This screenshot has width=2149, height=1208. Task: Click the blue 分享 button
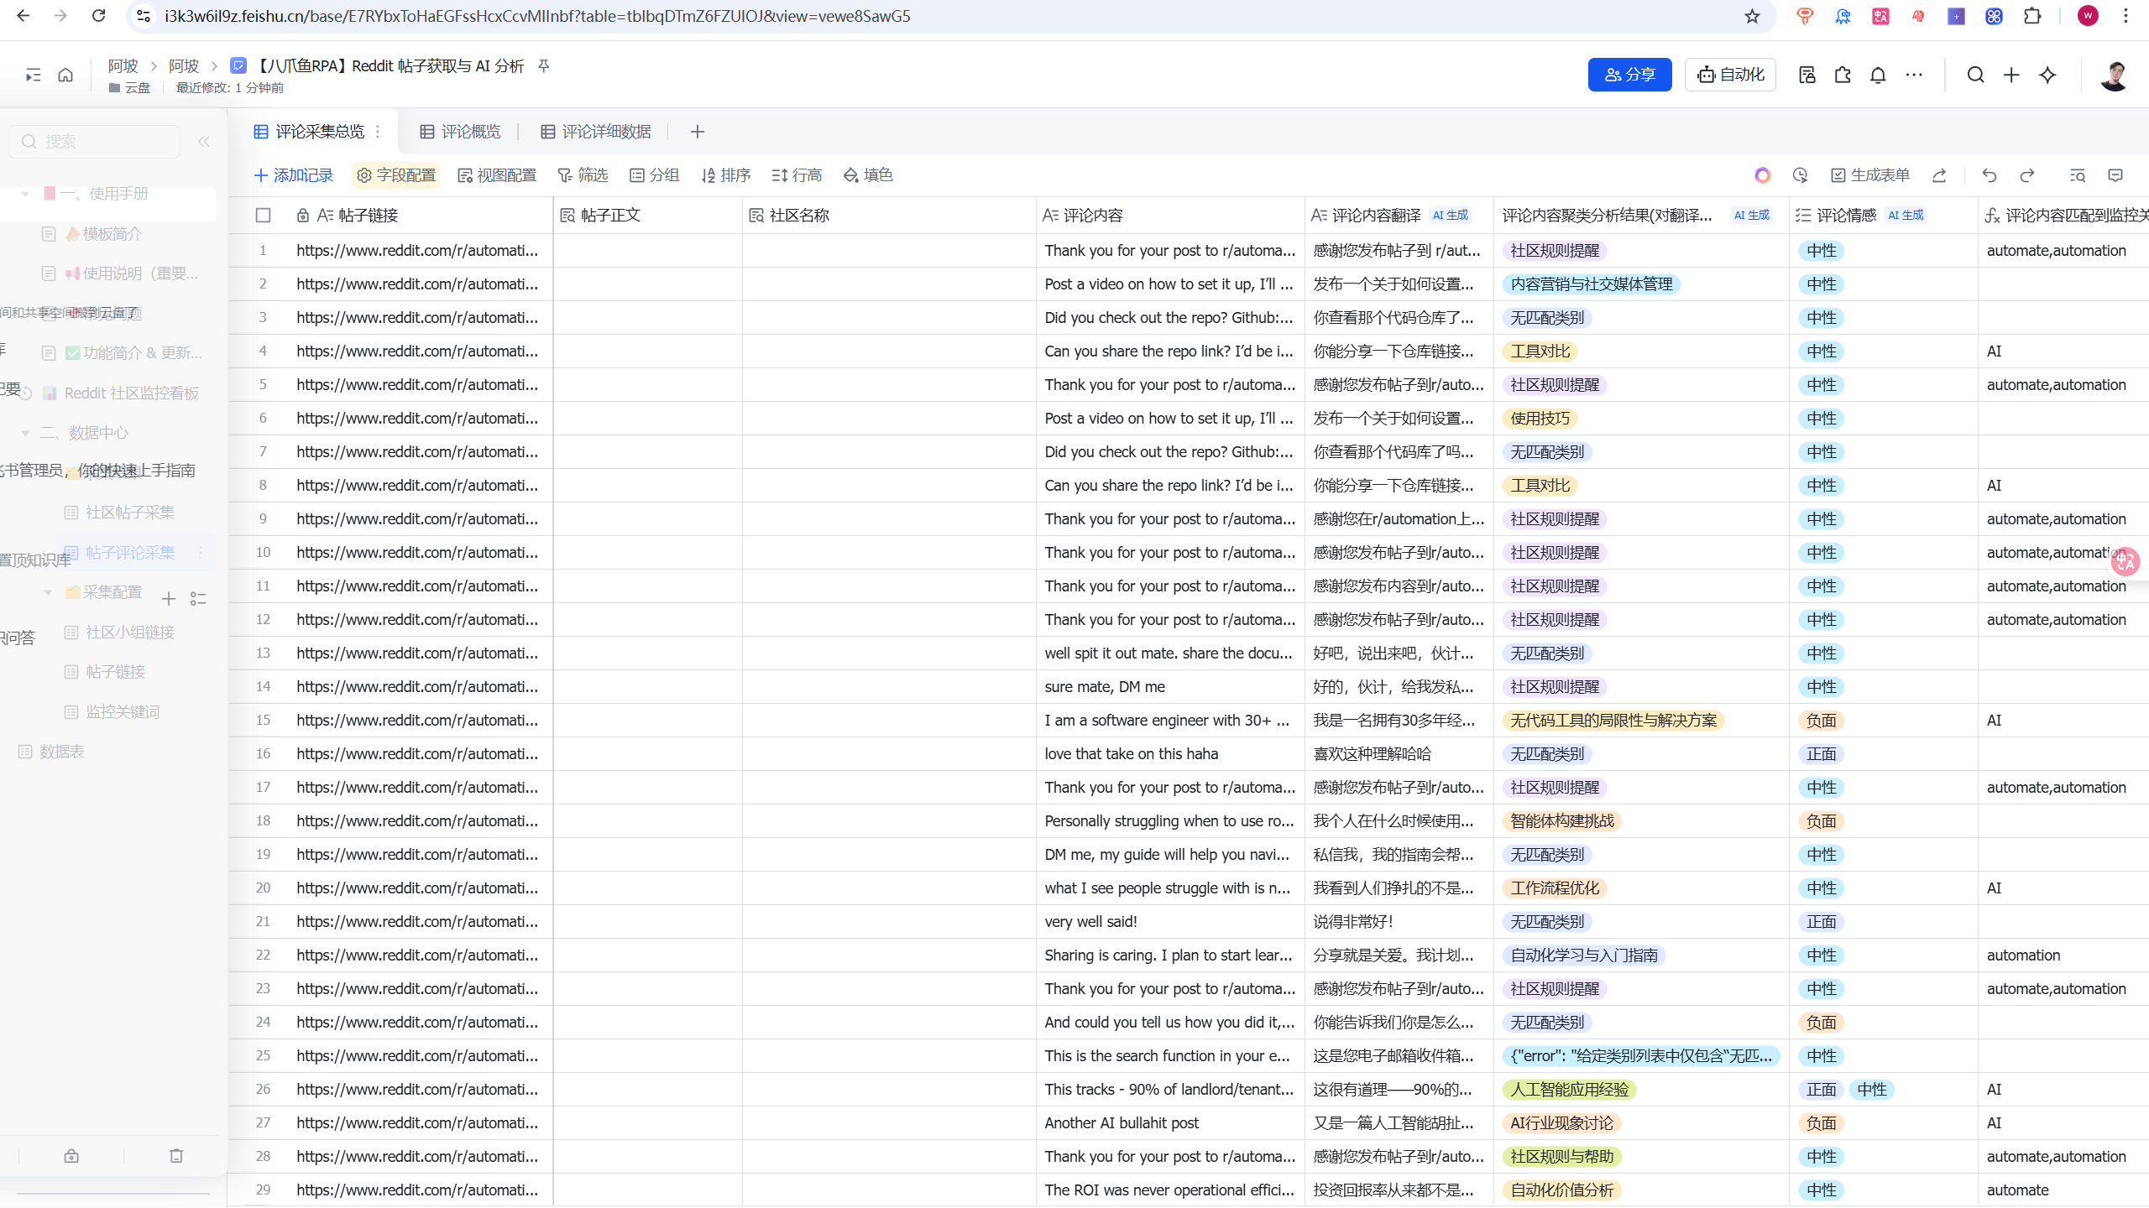tap(1629, 75)
